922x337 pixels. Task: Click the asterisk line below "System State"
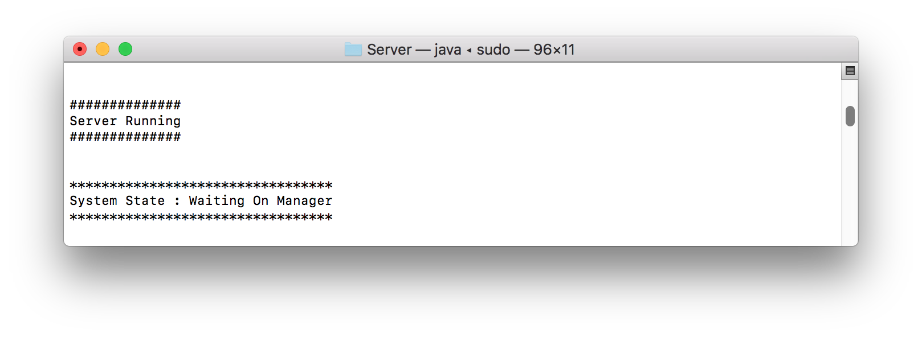click(201, 217)
